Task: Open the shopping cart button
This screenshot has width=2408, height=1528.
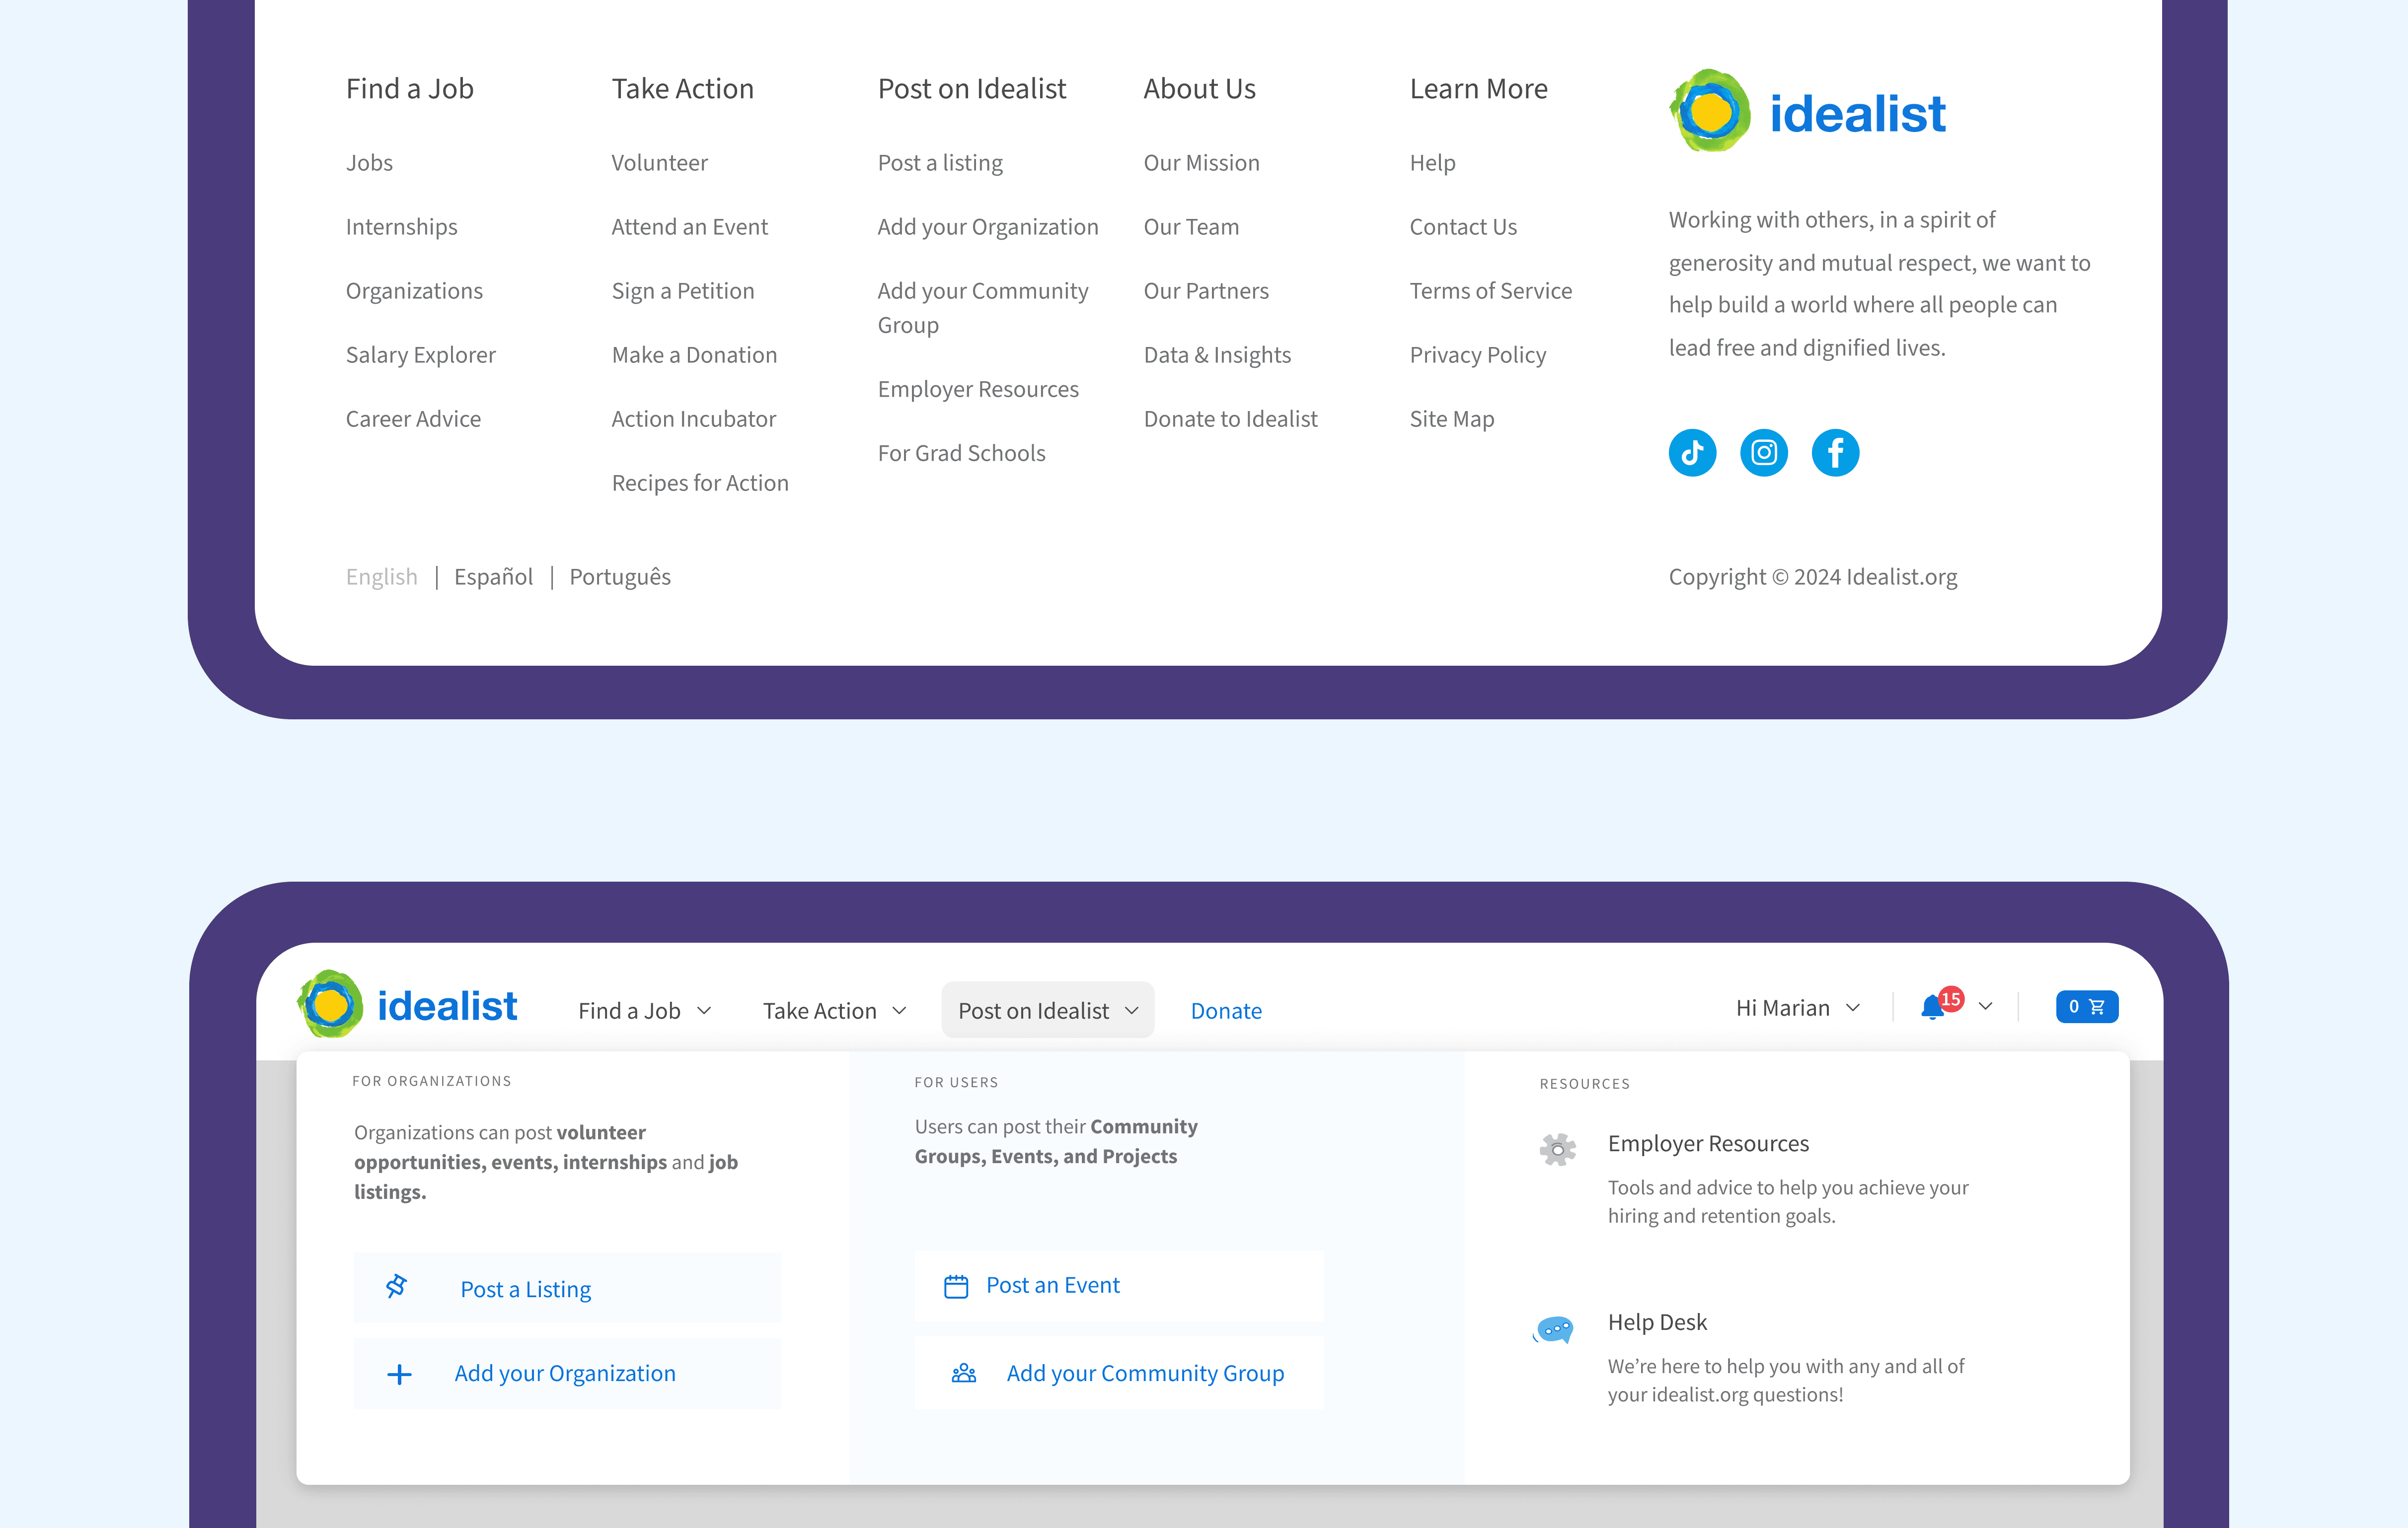Action: pyautogui.click(x=2086, y=1006)
